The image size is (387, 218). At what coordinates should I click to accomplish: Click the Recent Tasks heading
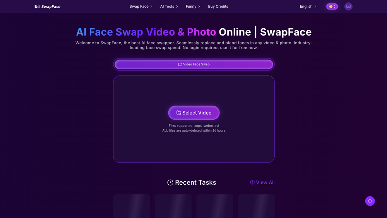195,182
